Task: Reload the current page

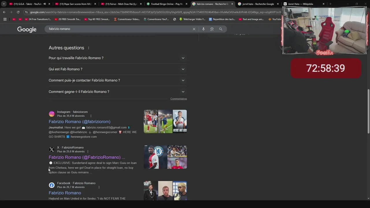Action: [x=18, y=12]
